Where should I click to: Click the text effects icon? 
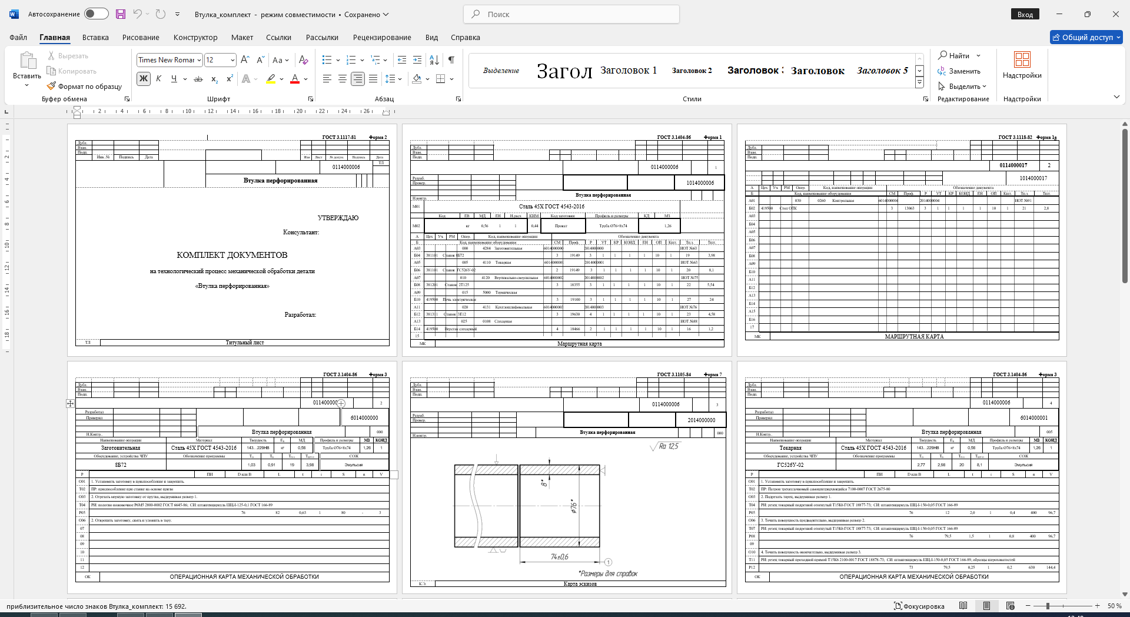point(246,79)
